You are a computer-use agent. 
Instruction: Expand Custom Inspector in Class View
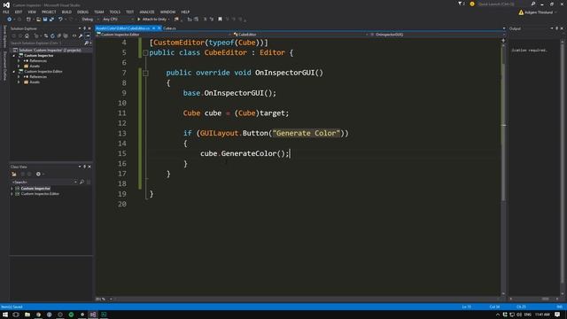(x=12, y=189)
